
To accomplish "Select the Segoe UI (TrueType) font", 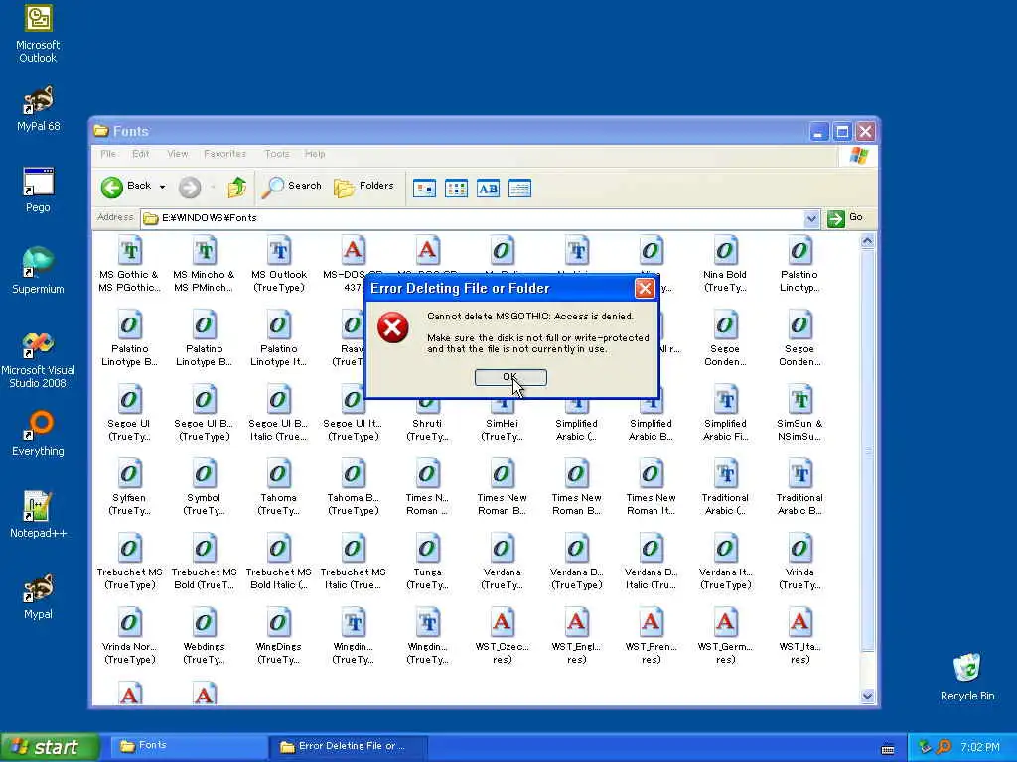I will click(x=129, y=414).
